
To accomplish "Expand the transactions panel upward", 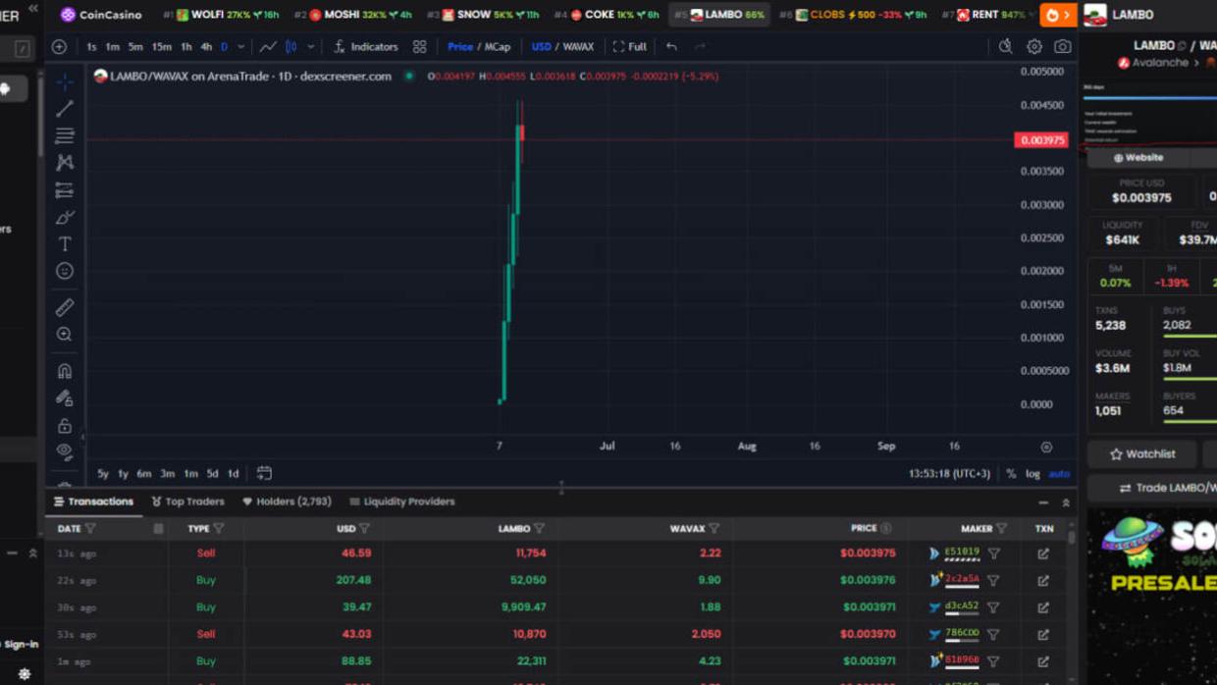I will [x=1066, y=502].
